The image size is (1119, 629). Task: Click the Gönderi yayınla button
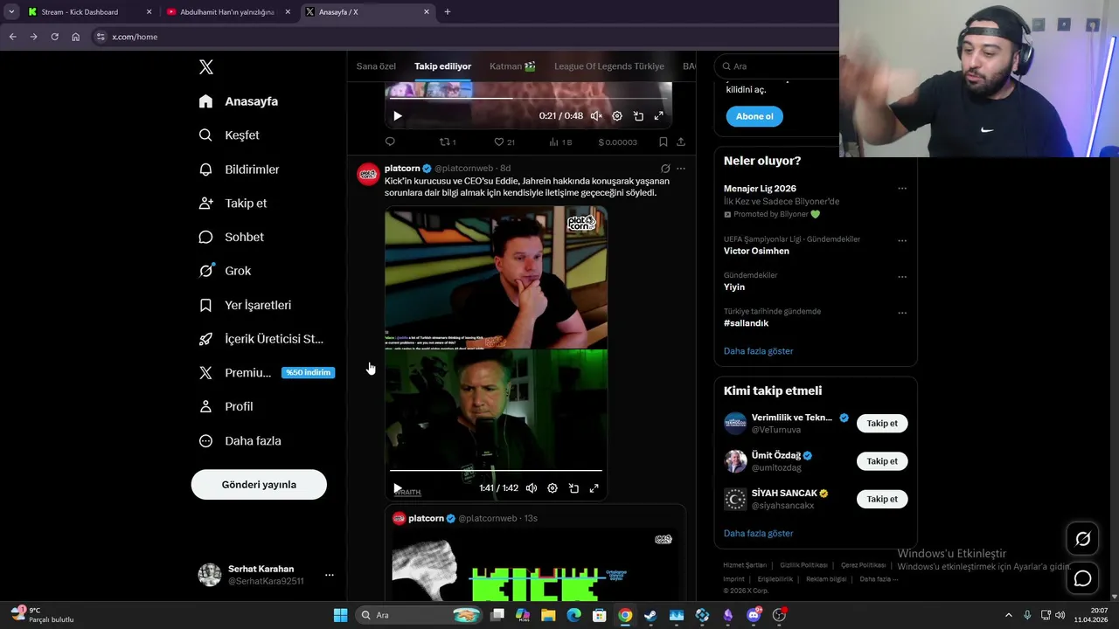click(x=259, y=485)
